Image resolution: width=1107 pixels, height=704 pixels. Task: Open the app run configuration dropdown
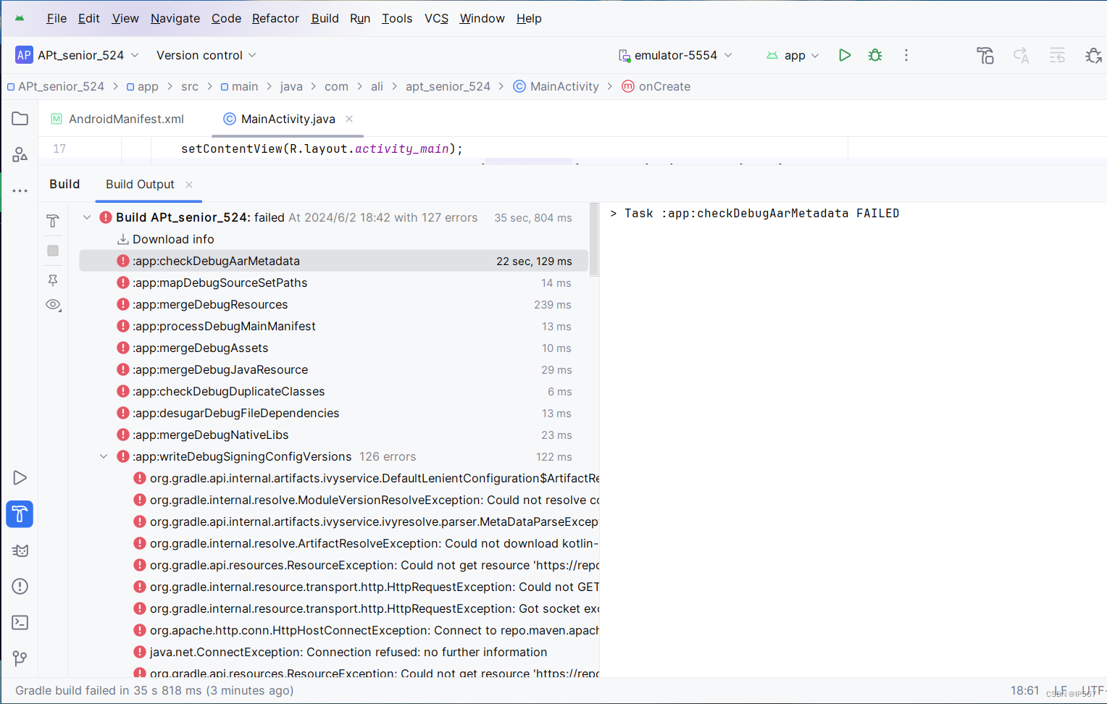793,55
